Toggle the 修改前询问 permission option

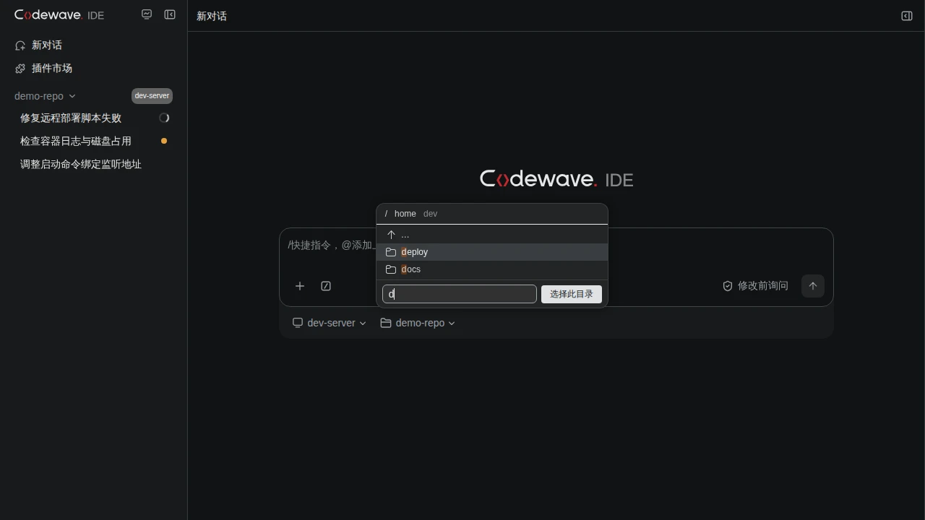(755, 286)
